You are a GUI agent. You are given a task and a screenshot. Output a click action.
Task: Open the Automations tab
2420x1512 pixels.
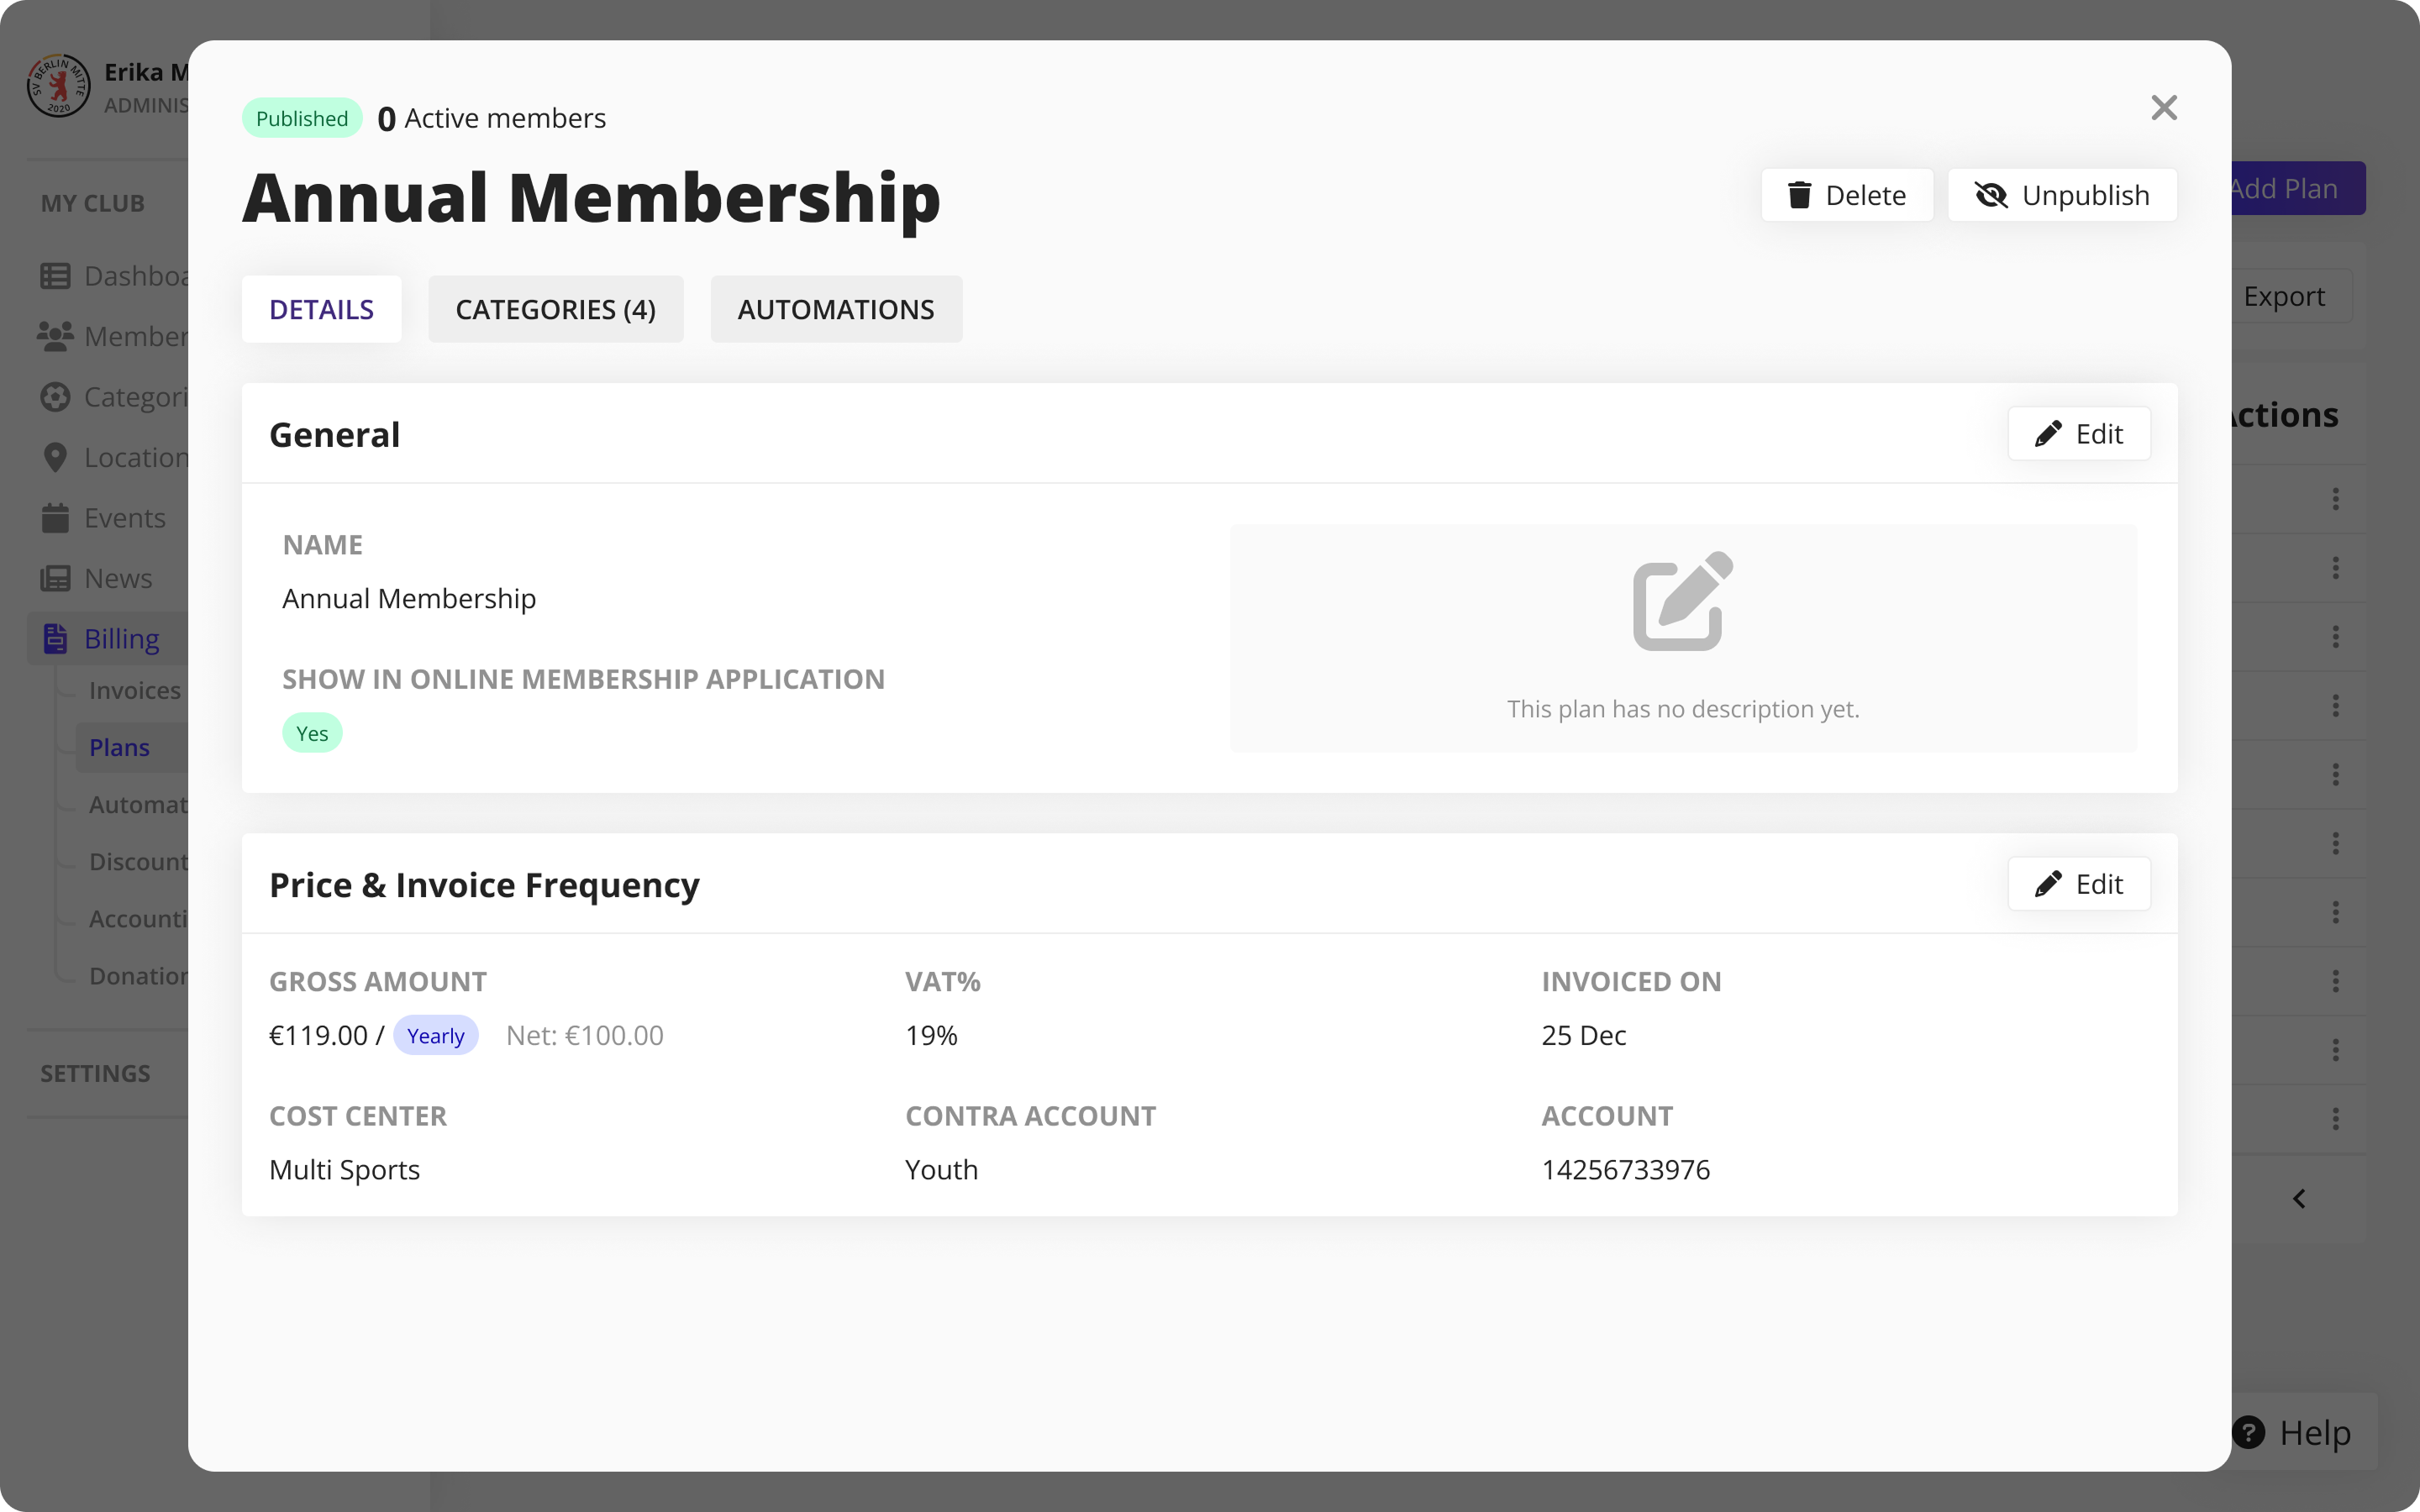pos(836,309)
